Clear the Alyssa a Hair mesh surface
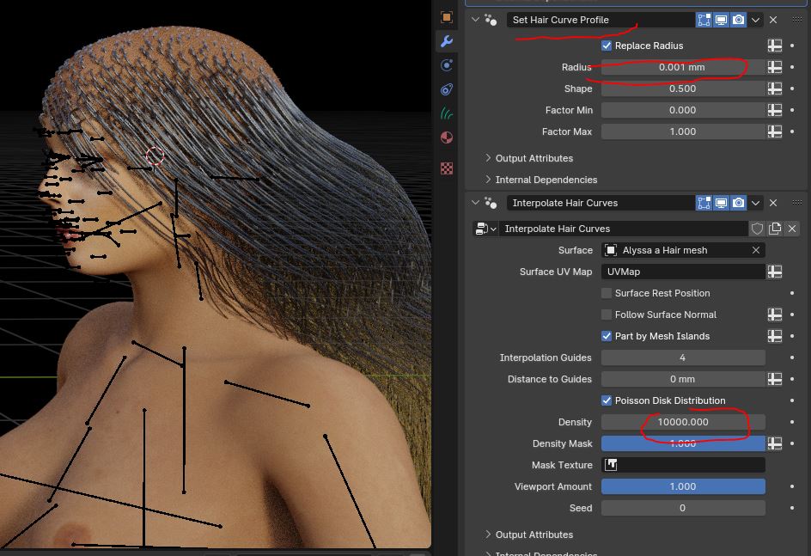This screenshot has height=556, width=811. (756, 250)
